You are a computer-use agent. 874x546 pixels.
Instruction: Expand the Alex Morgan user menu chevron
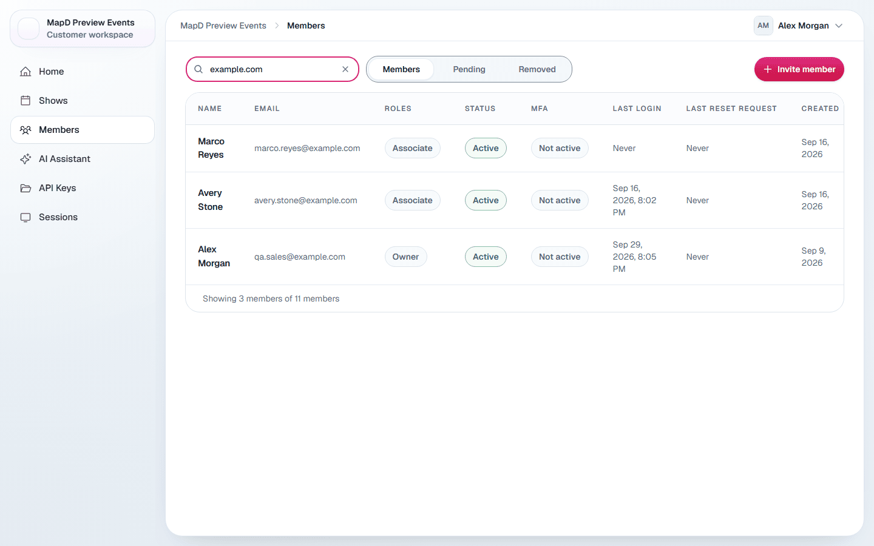839,25
